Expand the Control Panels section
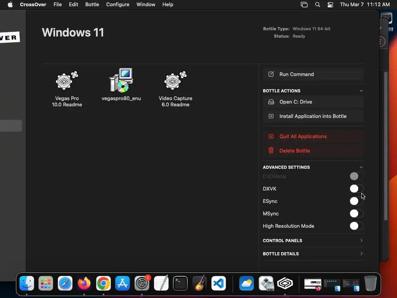 pos(361,240)
